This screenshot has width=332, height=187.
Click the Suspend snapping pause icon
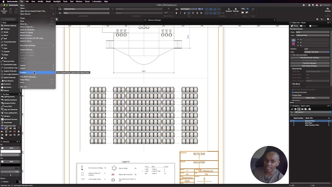point(229,9)
